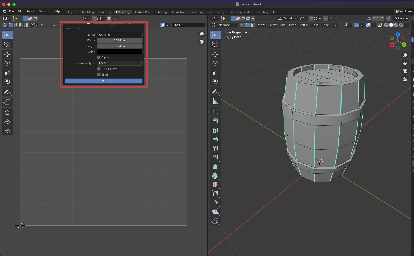
Task: Select the Loop Cut tool
Action: 215,149
